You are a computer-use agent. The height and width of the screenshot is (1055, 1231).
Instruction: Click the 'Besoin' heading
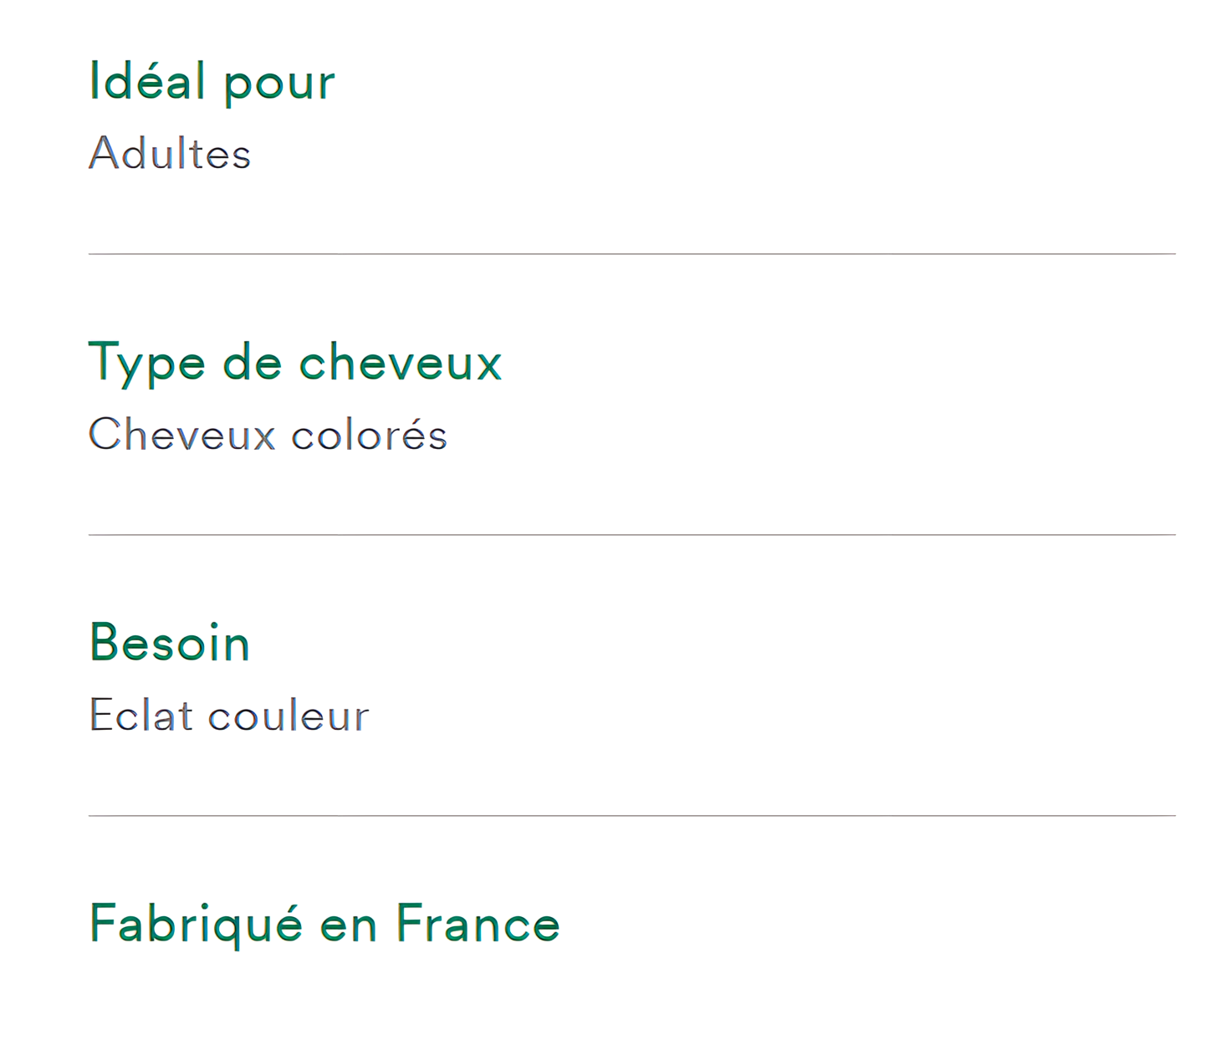coord(170,644)
